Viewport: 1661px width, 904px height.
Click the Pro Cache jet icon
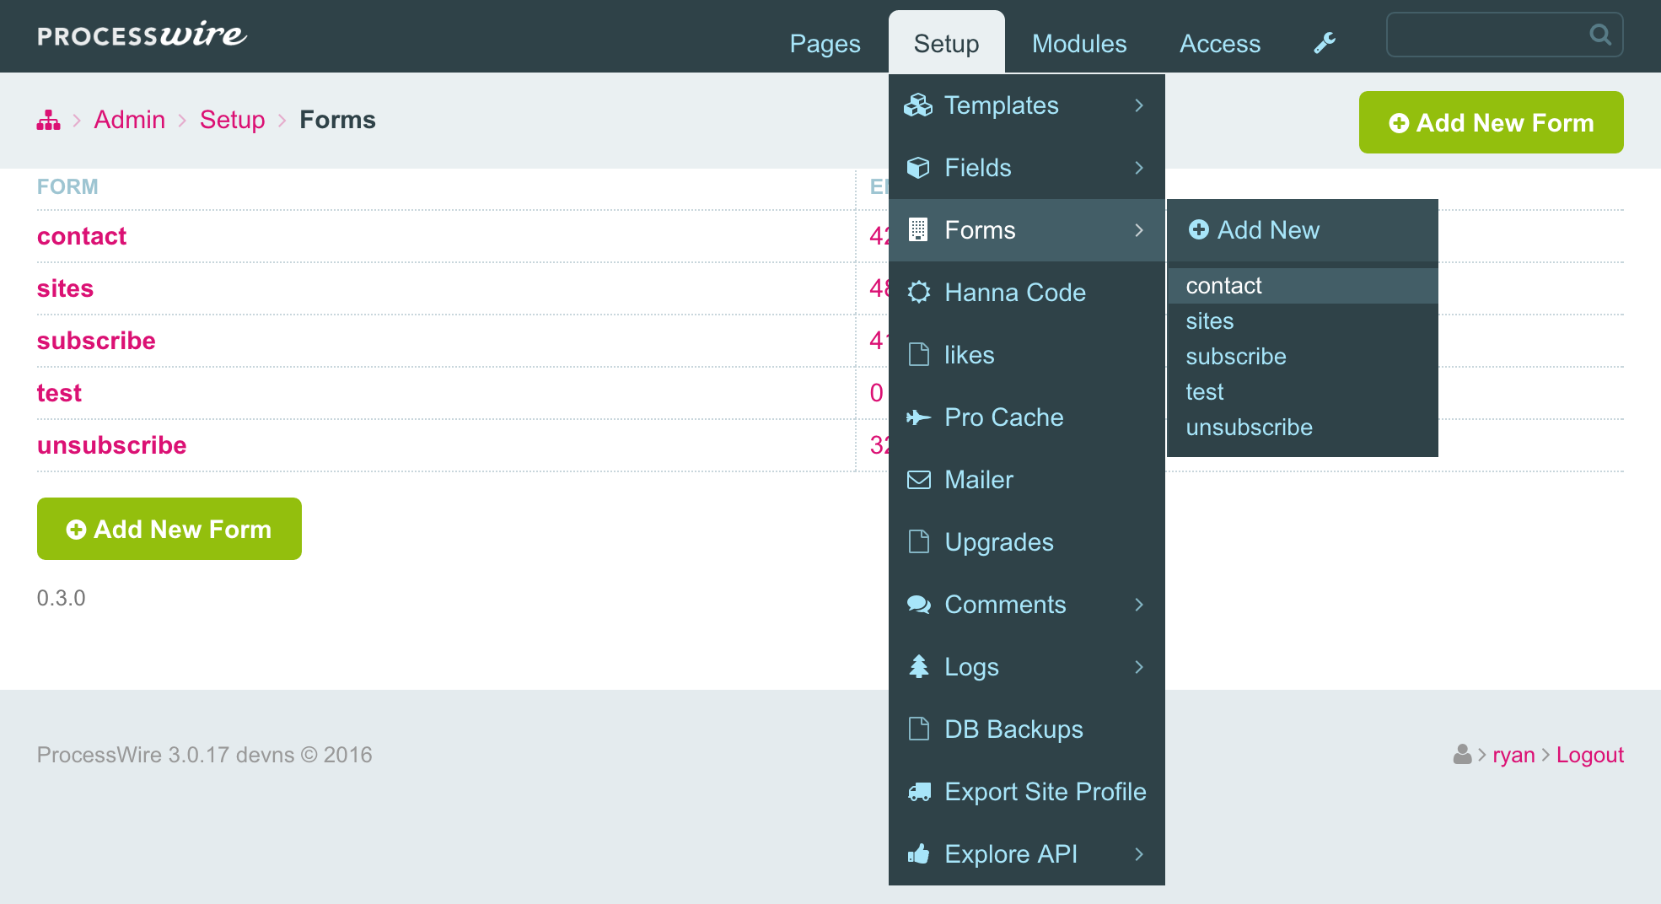(918, 417)
